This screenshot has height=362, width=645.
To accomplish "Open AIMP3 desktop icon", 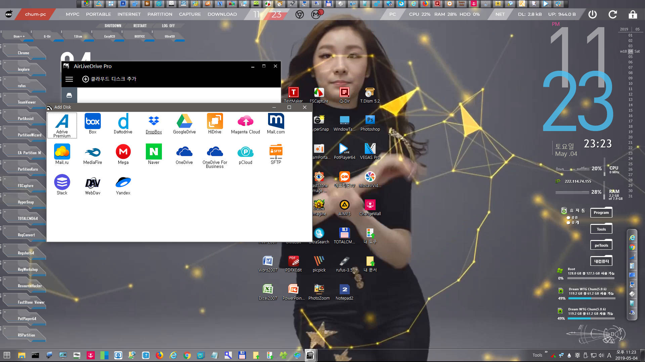I will point(344,207).
